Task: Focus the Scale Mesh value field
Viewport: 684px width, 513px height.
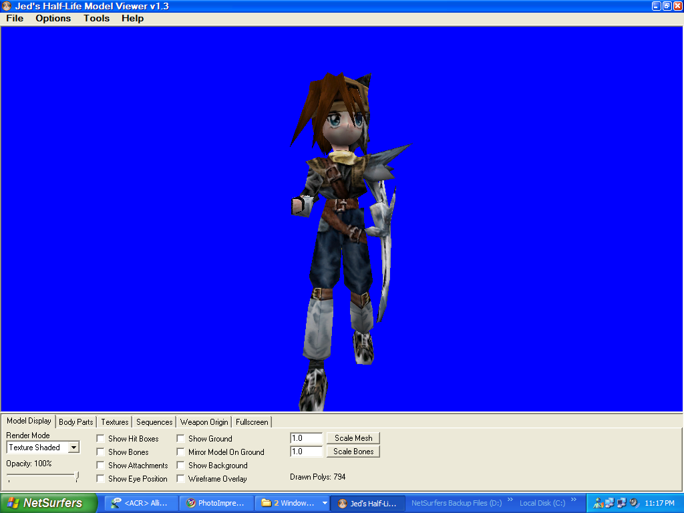Action: [x=306, y=438]
